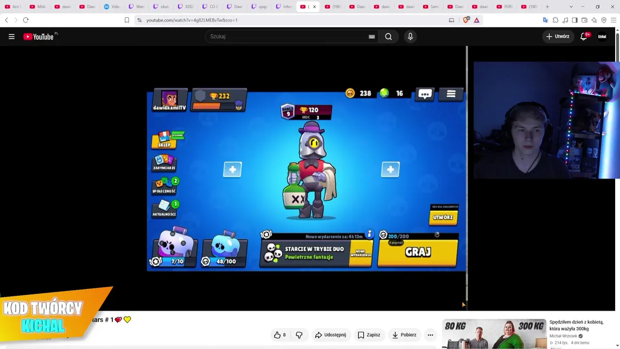Open the Utwórz create menu
This screenshot has height=349, width=620.
pyautogui.click(x=558, y=36)
